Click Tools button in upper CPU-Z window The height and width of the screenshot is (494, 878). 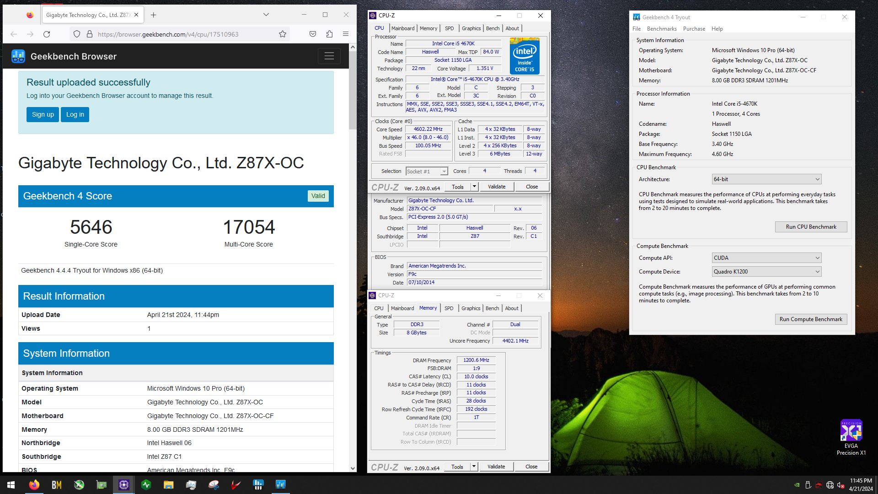tap(458, 187)
